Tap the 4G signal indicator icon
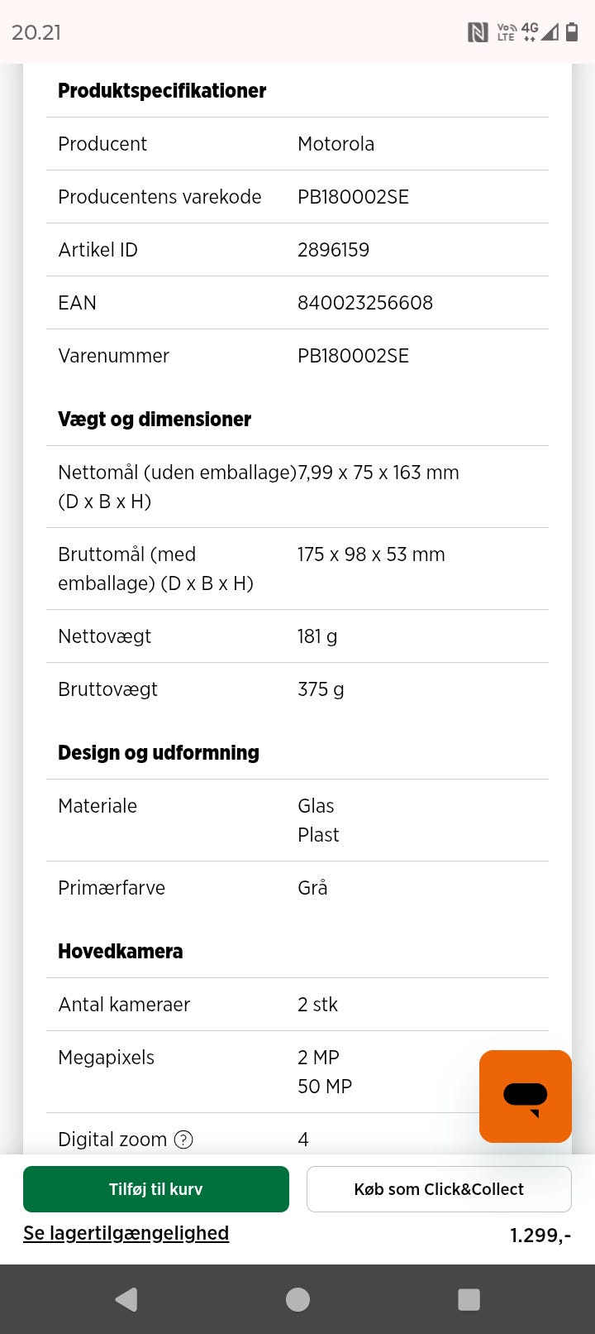The width and height of the screenshot is (595, 1334). [x=529, y=32]
